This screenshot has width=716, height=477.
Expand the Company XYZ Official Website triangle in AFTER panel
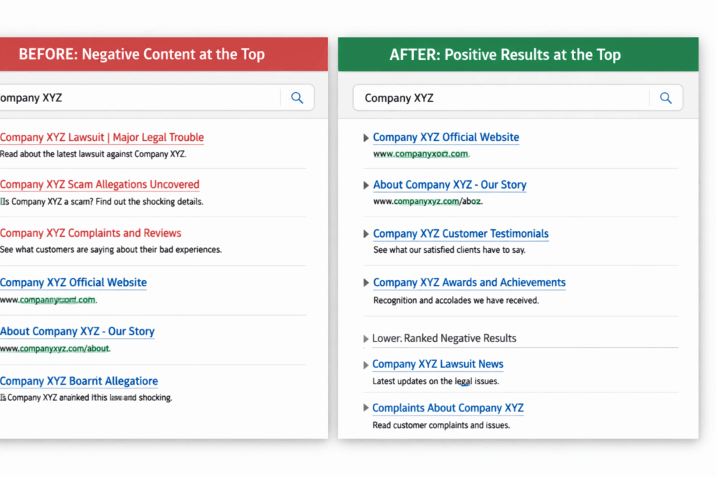coord(366,138)
